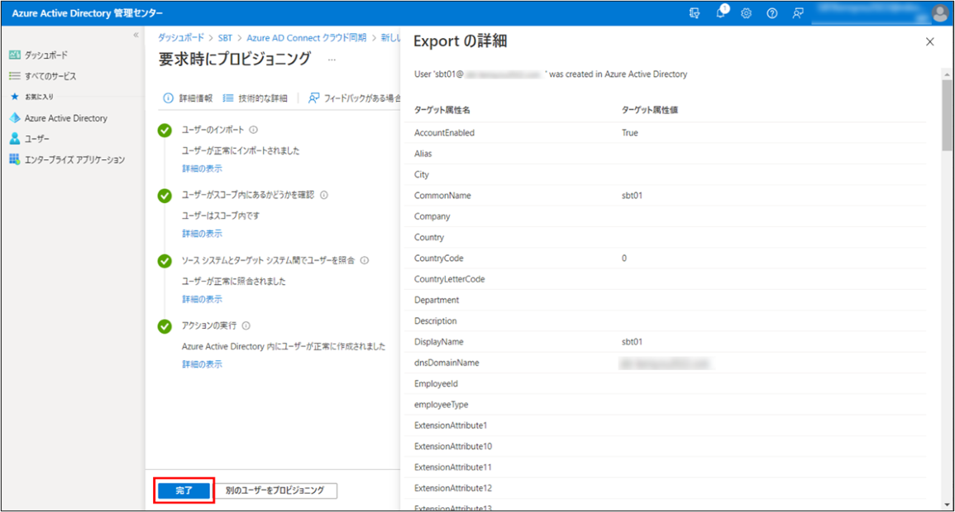
Task: Open ダッシュボード in sidebar
Action: point(46,55)
